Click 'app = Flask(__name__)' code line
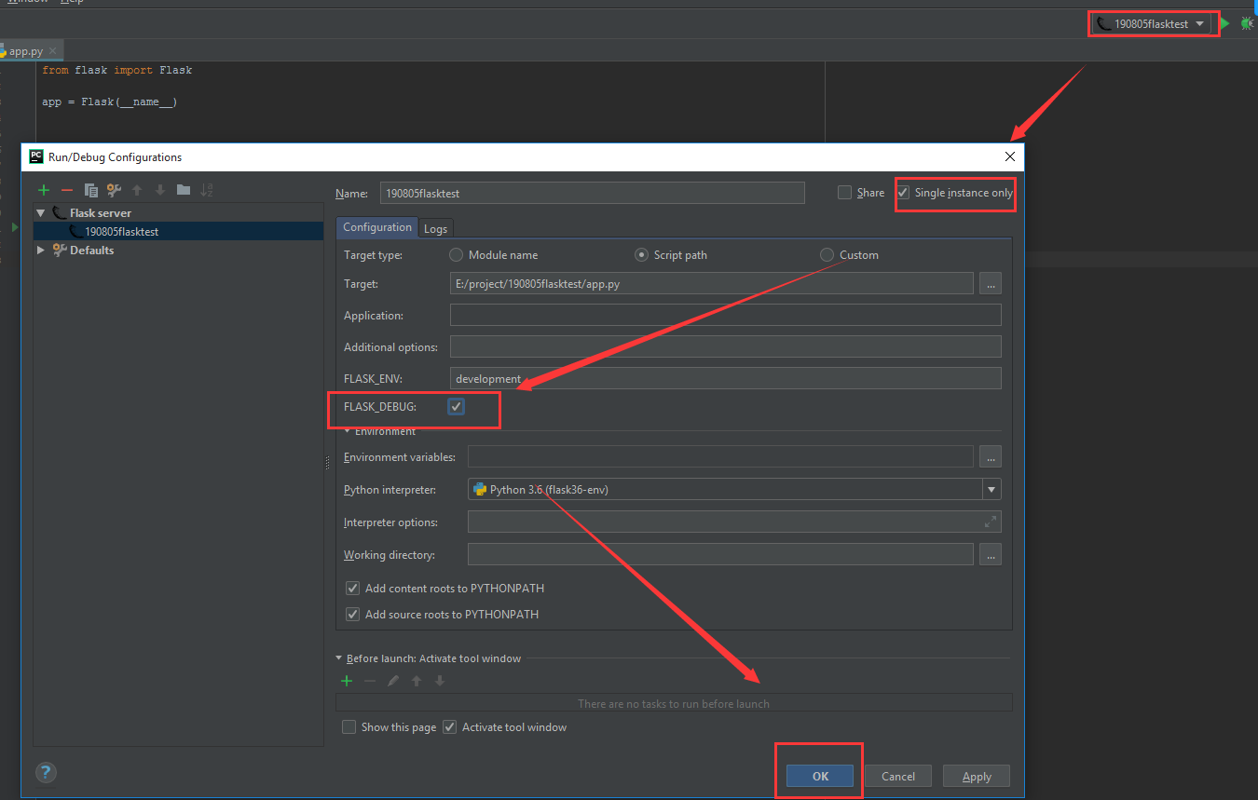This screenshot has height=800, width=1258. (110, 102)
